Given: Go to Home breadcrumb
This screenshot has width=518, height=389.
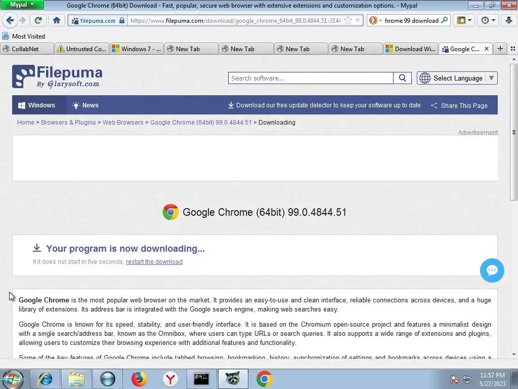Looking at the screenshot, I should (x=26, y=123).
